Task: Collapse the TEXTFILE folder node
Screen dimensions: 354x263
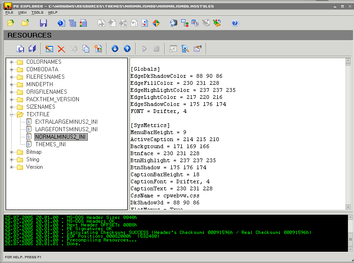Action: click(x=11, y=114)
